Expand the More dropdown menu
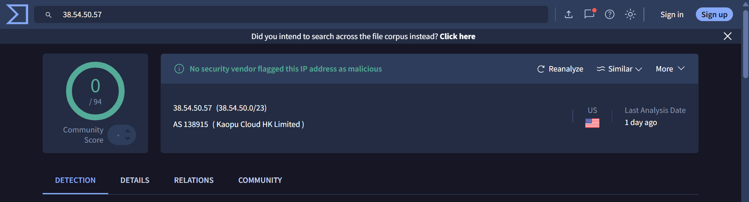The width and height of the screenshot is (749, 202). (x=670, y=69)
